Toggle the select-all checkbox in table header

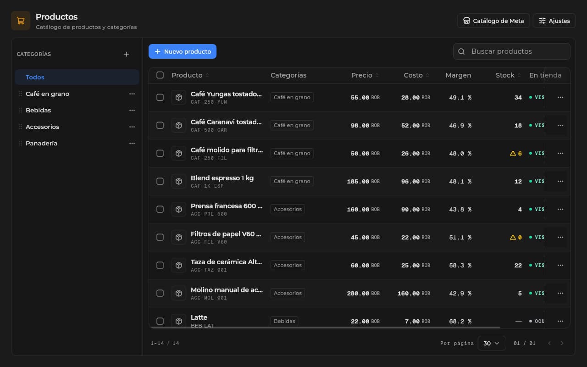(160, 75)
